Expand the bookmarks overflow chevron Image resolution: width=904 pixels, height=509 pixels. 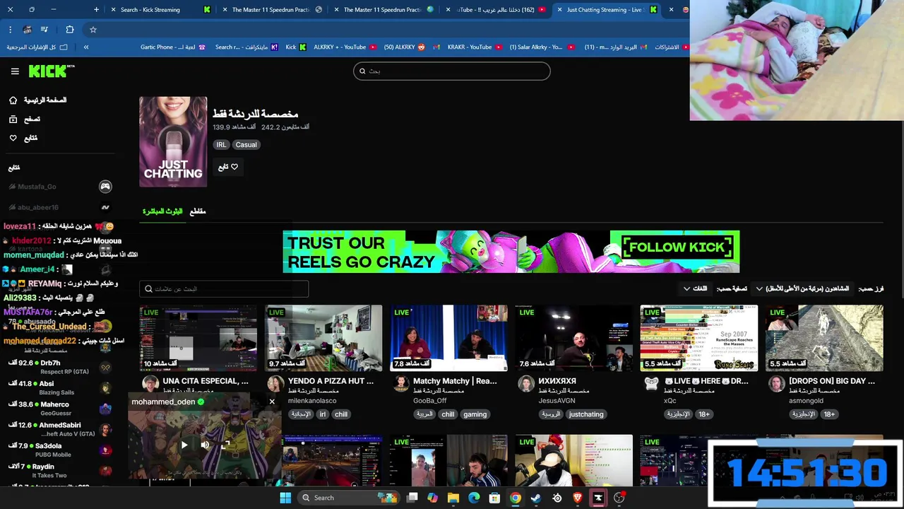[86, 47]
